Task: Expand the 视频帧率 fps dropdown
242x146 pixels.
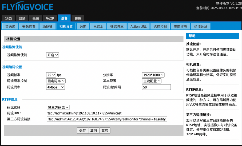Action: coord(51,75)
